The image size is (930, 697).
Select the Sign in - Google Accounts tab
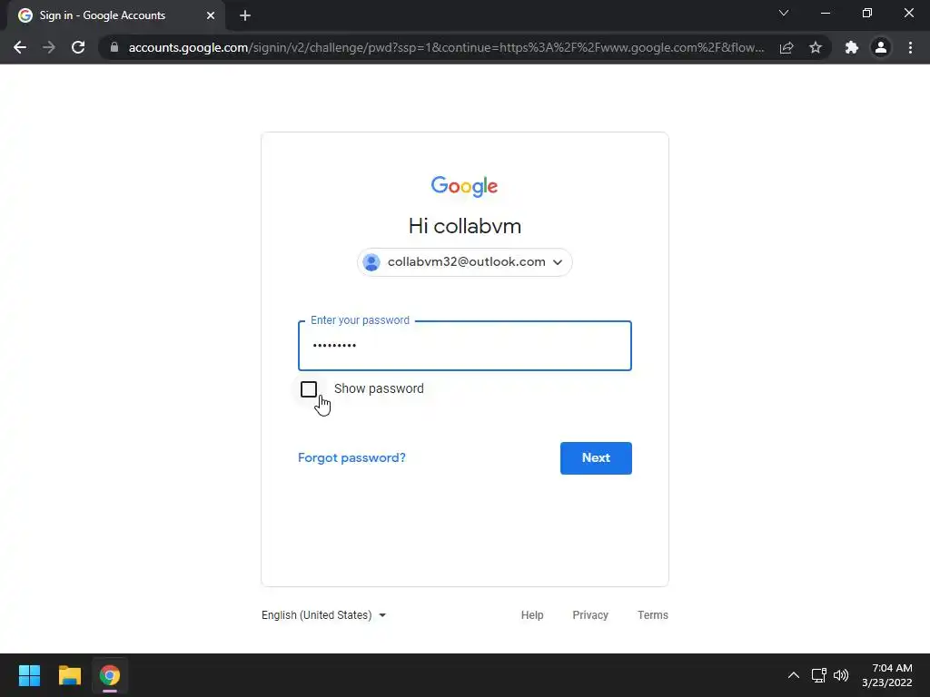pyautogui.click(x=116, y=15)
